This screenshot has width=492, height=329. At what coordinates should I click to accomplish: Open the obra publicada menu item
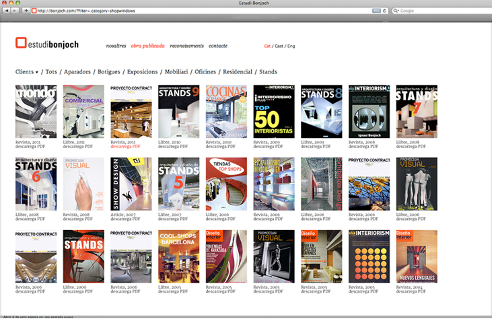coord(147,46)
